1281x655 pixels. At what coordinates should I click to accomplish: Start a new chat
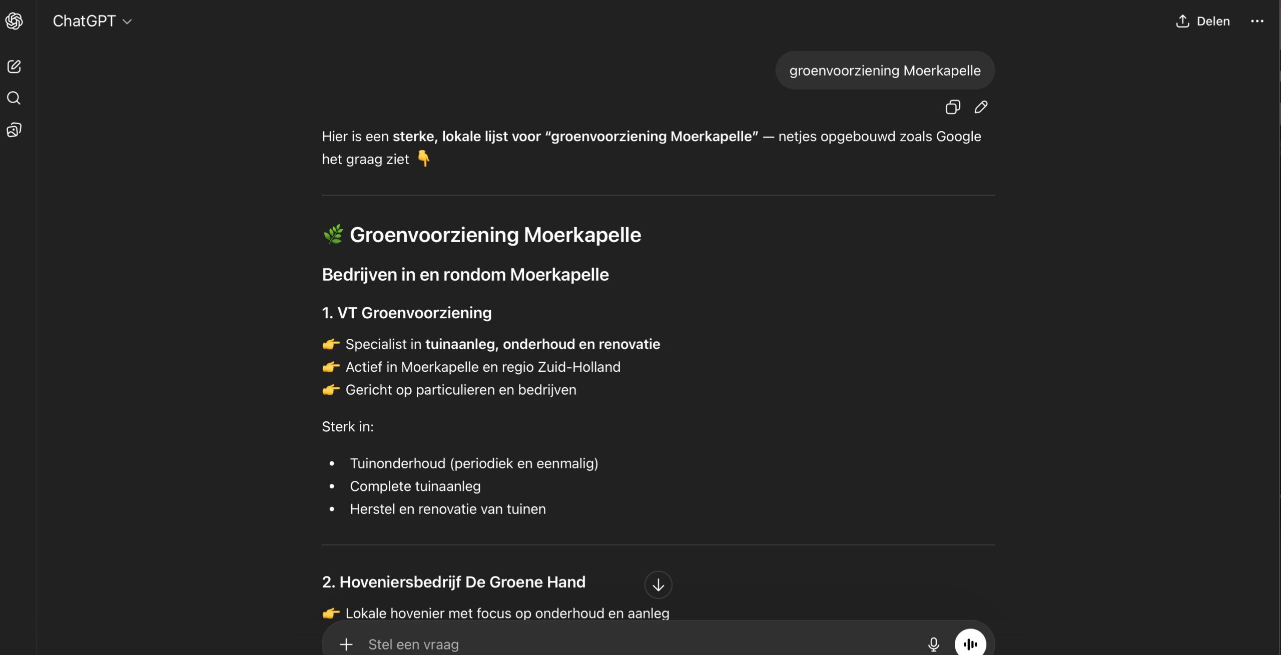click(14, 67)
